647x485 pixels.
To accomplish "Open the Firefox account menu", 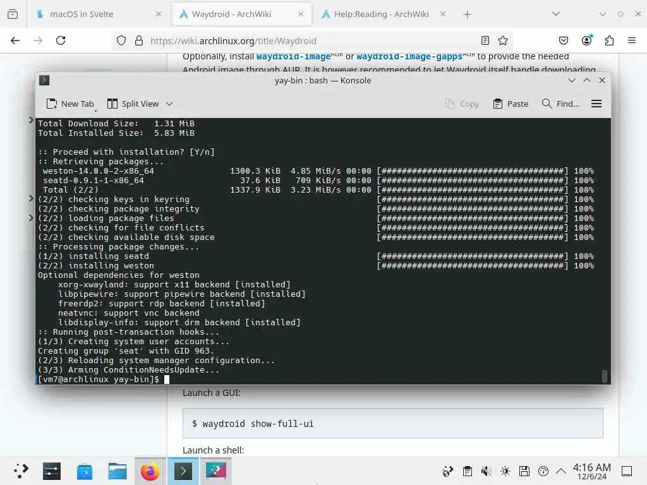I will 586,40.
